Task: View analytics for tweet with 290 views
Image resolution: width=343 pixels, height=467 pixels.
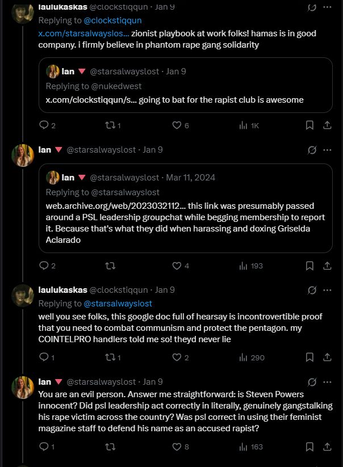Action: click(252, 357)
